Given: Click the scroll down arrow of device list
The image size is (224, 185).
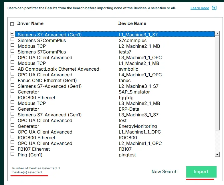Looking at the screenshot, I should [x=217, y=154].
